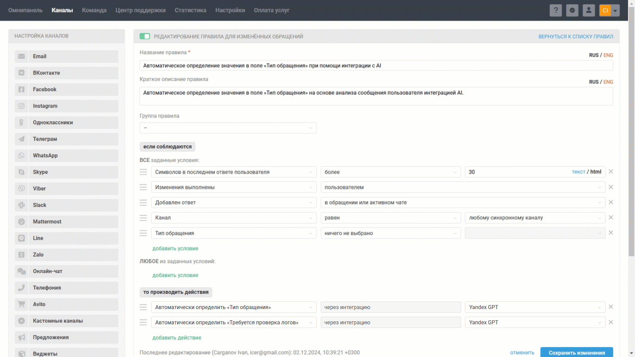Viewport: 635px width, 357px height.
Task: Click the Telegram channel icon
Action: tap(21, 139)
